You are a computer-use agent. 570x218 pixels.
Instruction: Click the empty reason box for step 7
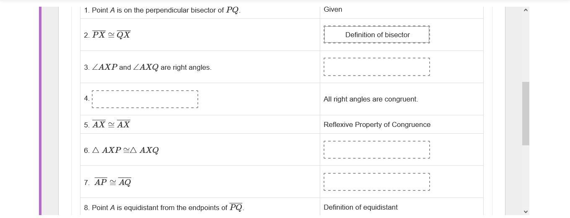coord(377,182)
